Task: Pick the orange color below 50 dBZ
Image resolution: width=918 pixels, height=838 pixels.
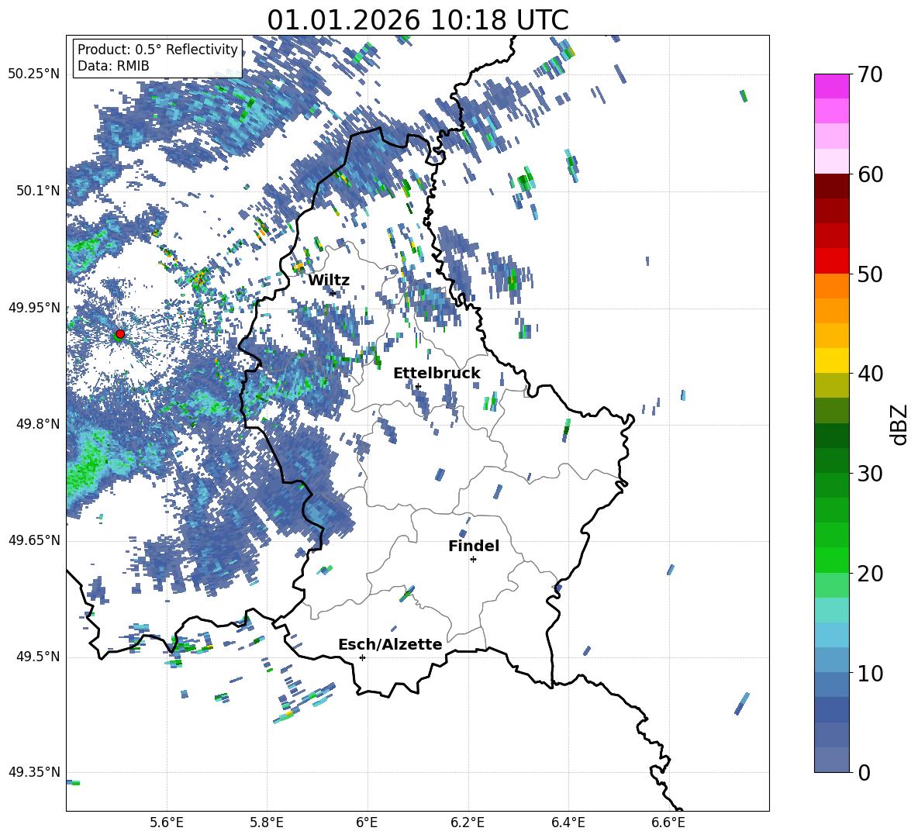Action: point(831,285)
